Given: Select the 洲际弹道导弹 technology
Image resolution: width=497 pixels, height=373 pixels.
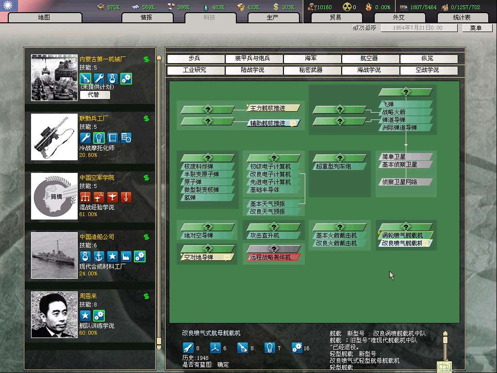Looking at the screenshot, I should (405, 128).
